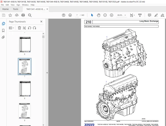Zoom in with plus icon
This screenshot has height=126, width=166.
tap(111, 15)
